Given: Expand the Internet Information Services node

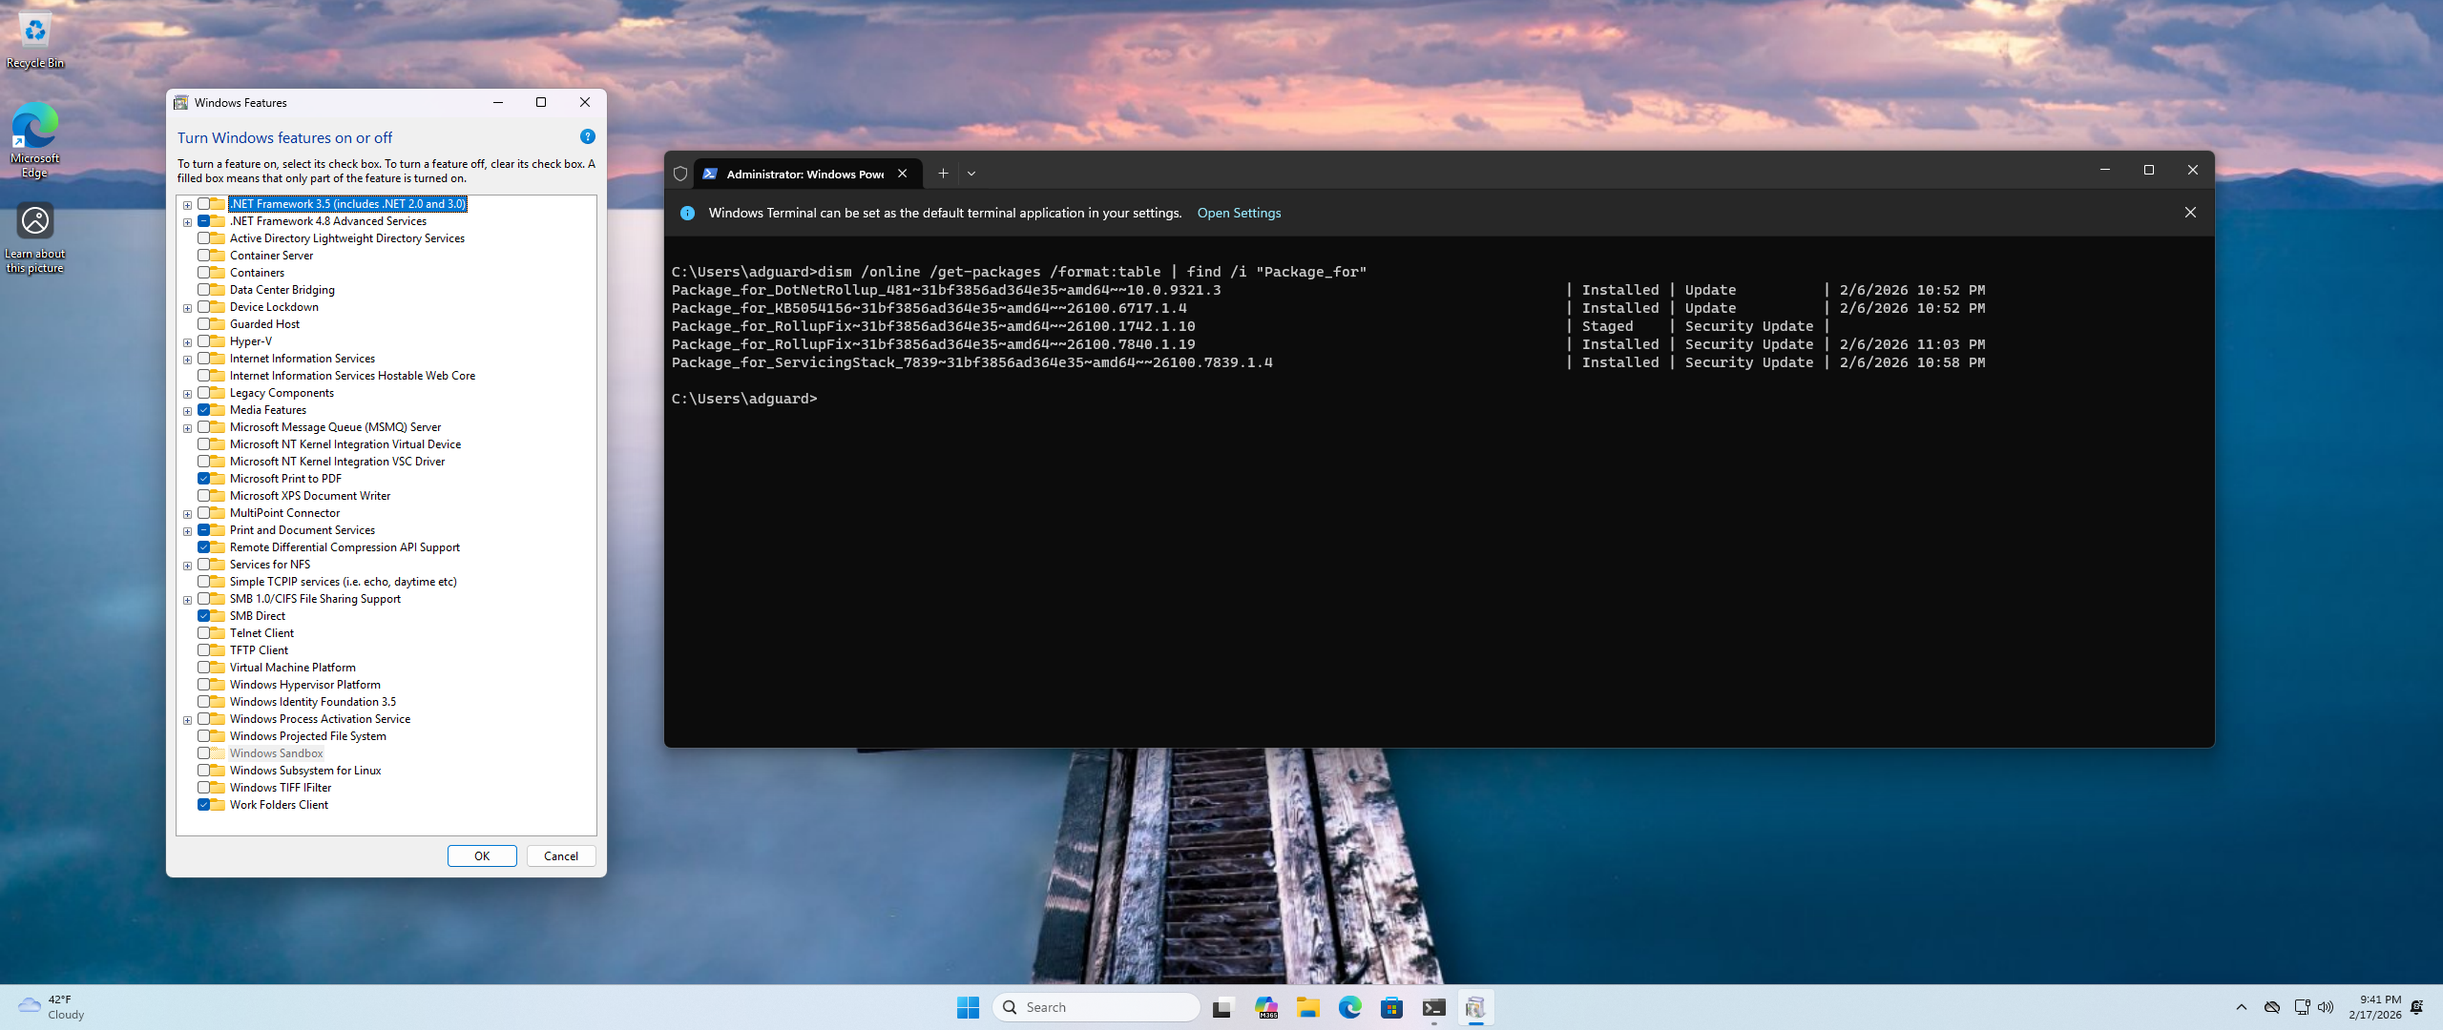Looking at the screenshot, I should [188, 360].
